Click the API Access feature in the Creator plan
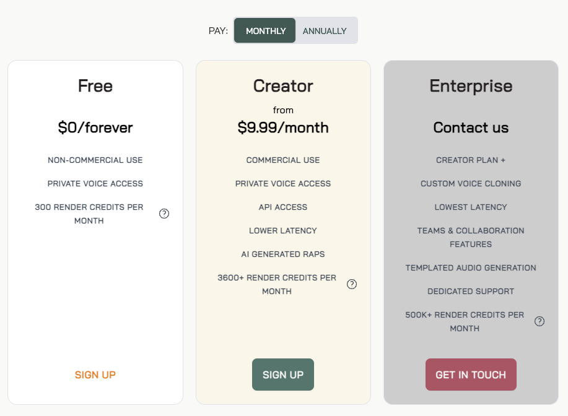 tap(283, 207)
